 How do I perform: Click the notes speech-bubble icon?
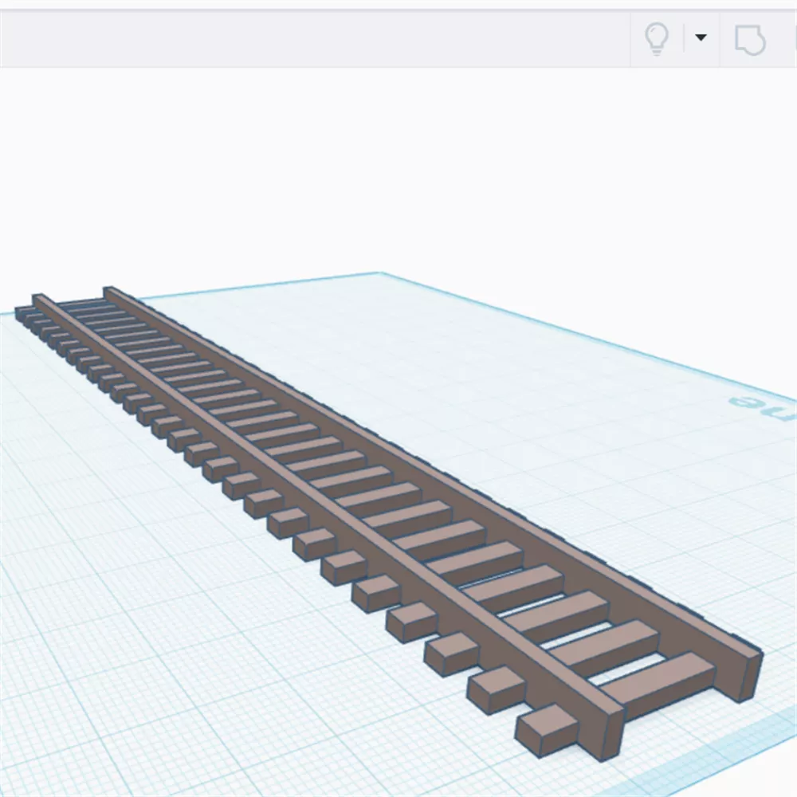pos(750,40)
